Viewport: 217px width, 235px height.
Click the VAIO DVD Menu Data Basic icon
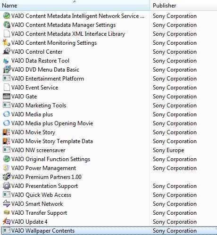point(7,69)
